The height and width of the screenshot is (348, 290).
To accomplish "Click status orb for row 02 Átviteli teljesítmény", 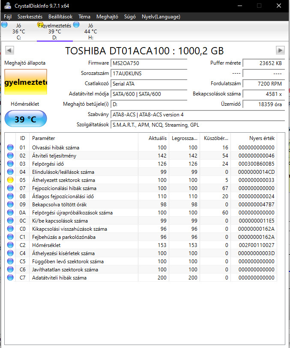I will pos(10,155).
